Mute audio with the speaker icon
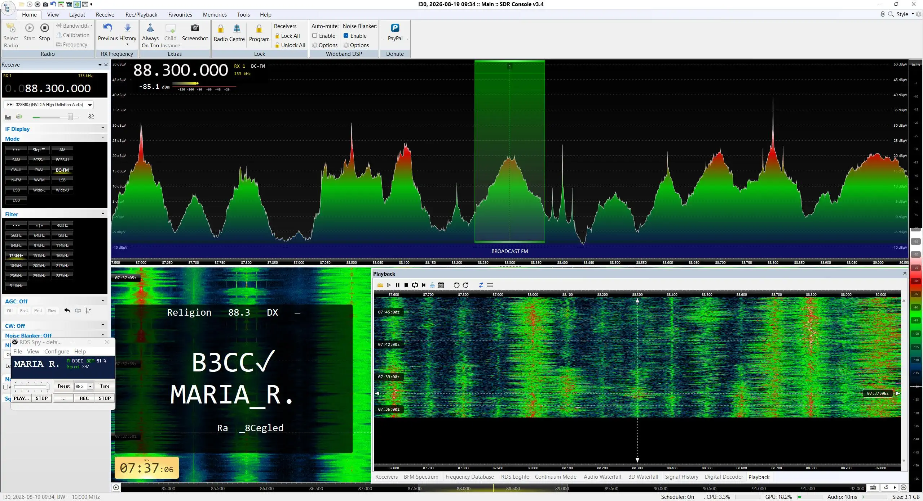 [19, 117]
